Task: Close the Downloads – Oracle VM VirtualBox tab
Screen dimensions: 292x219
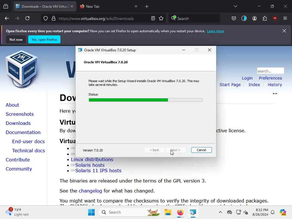Action: pyautogui.click(x=72, y=6)
